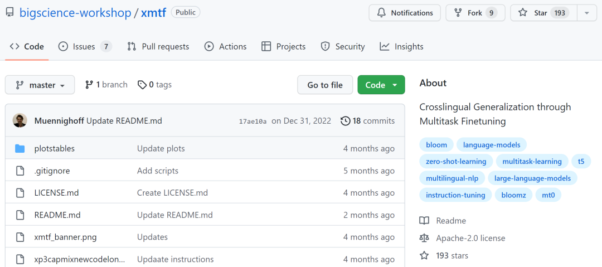Click the 193 stars star icon in About
The width and height of the screenshot is (602, 267).
(x=425, y=256)
